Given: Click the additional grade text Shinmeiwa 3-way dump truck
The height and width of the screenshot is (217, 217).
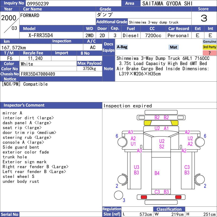Looking at the screenshot, I should (154, 22).
